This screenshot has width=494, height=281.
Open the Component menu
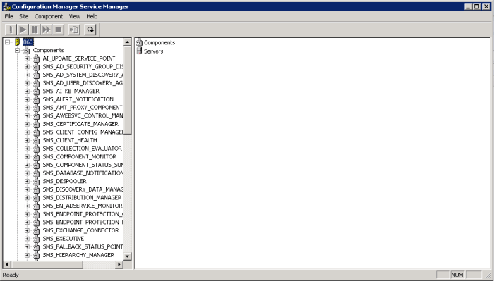click(x=49, y=16)
